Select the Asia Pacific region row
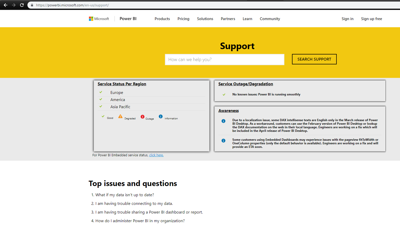The image size is (400, 227). coord(152,107)
